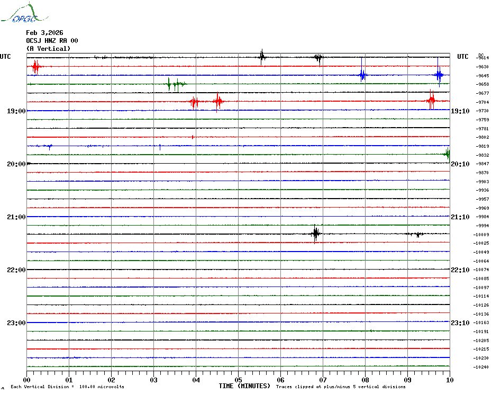Click the DC value '-10163'
492x394 pixels.
(481, 323)
